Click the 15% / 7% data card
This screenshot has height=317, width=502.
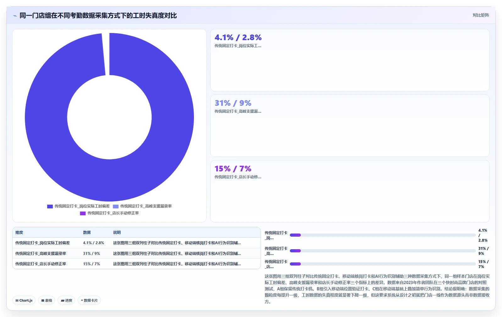tap(350, 191)
